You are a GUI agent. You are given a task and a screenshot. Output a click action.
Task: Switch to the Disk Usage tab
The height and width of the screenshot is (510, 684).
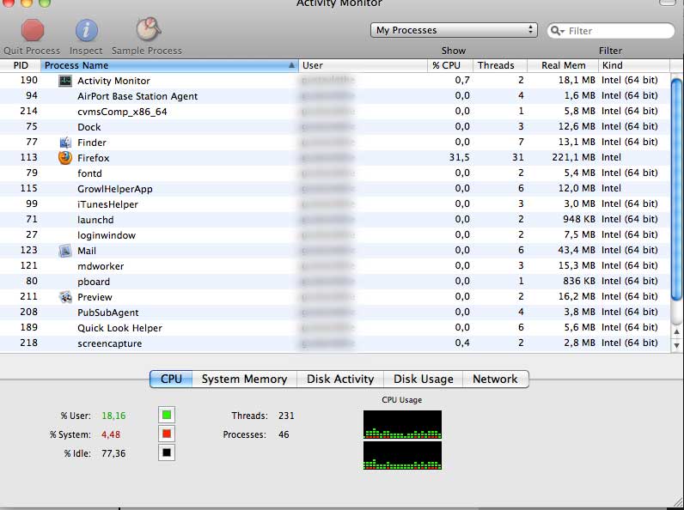423,379
